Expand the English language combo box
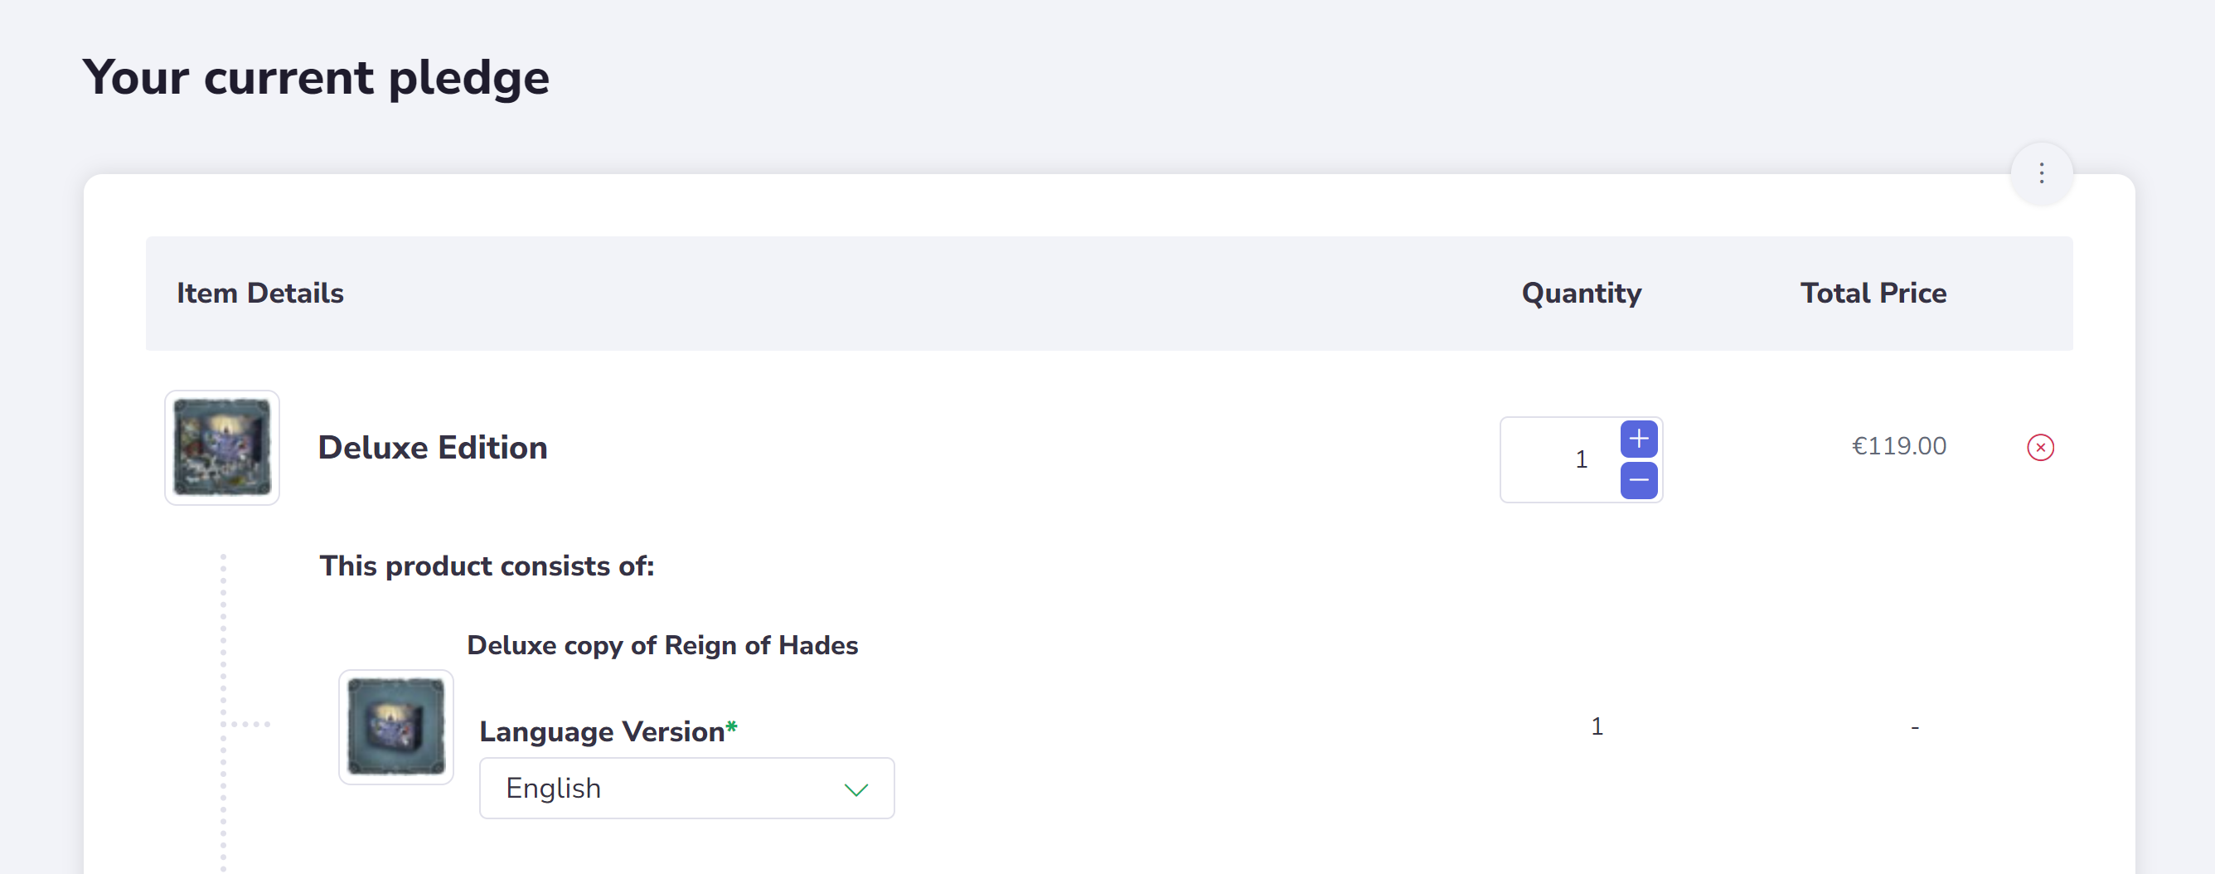 tap(686, 788)
